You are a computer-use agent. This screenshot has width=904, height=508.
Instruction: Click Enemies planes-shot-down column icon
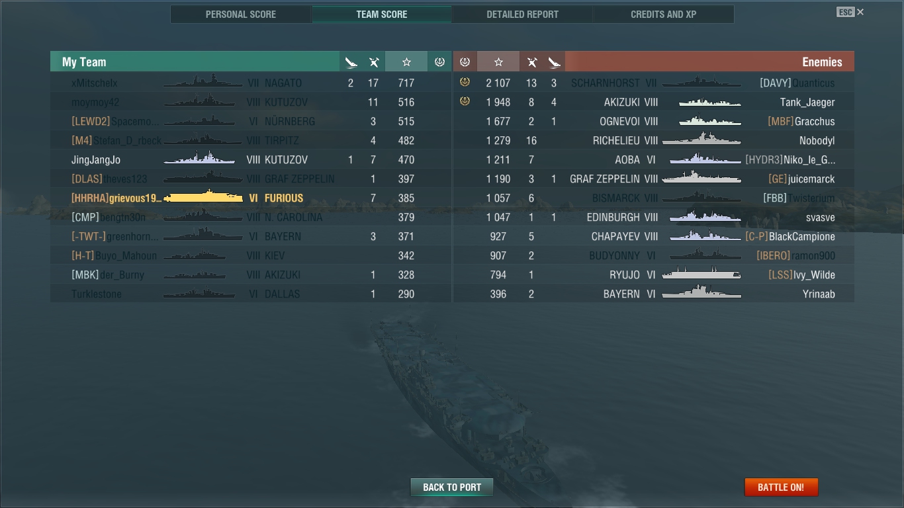coord(555,62)
